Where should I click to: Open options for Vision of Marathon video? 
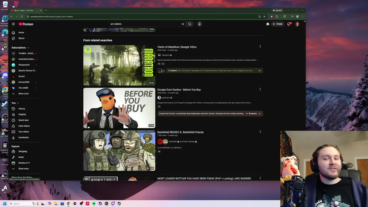pyautogui.click(x=260, y=47)
